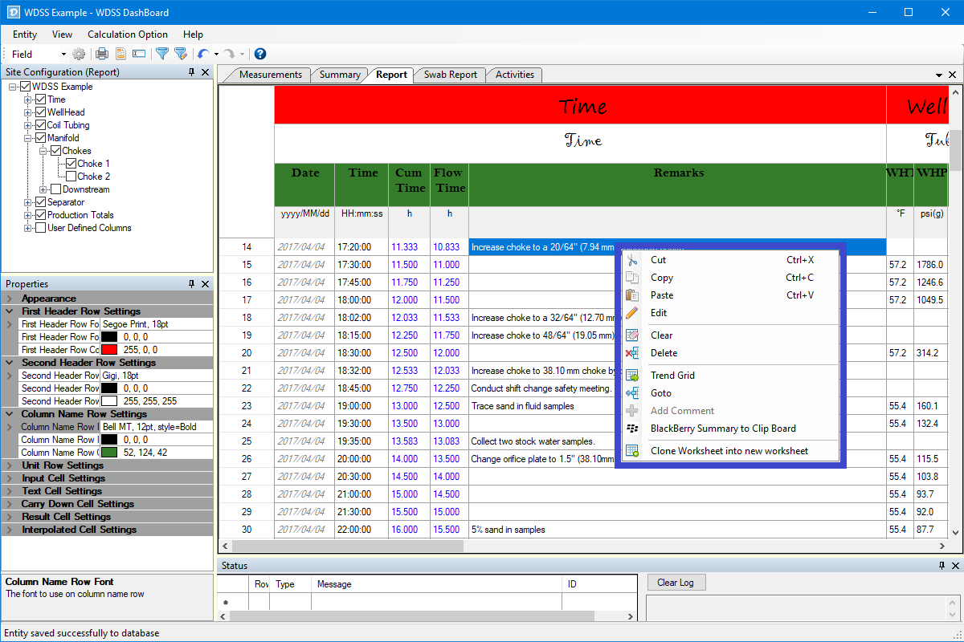
Task: Select Paste with the clipboard icon
Action: click(731, 295)
